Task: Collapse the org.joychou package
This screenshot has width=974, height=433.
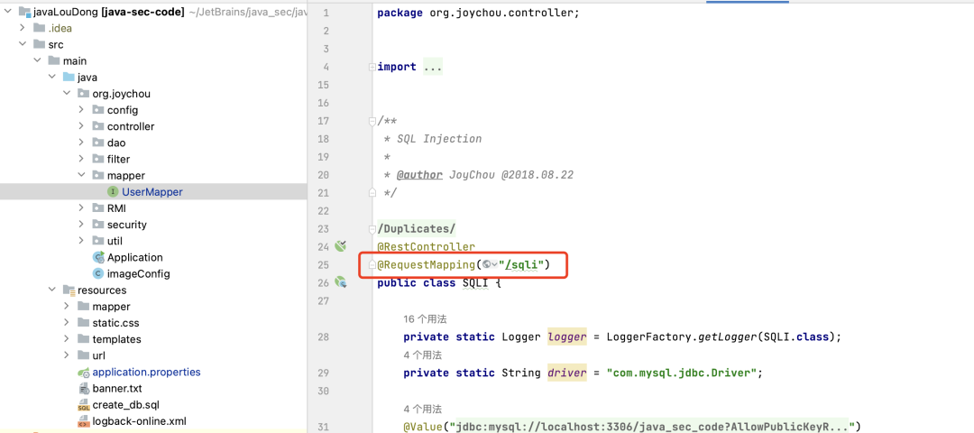Action: [67, 93]
